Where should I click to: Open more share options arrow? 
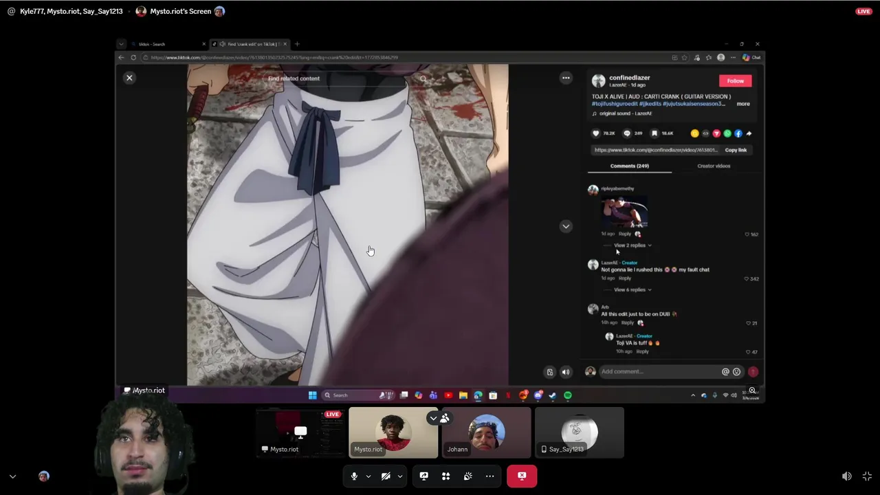(x=749, y=133)
